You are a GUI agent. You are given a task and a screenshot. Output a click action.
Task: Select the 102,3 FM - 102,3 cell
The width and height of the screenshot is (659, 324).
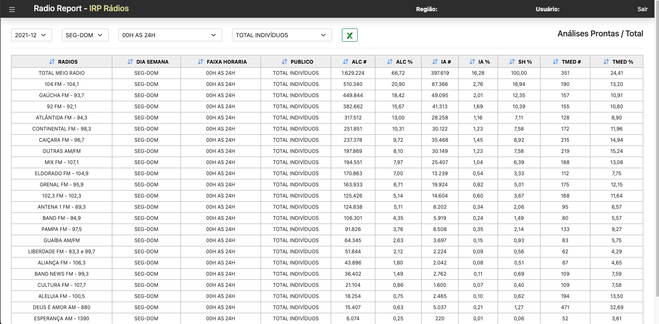click(x=62, y=196)
